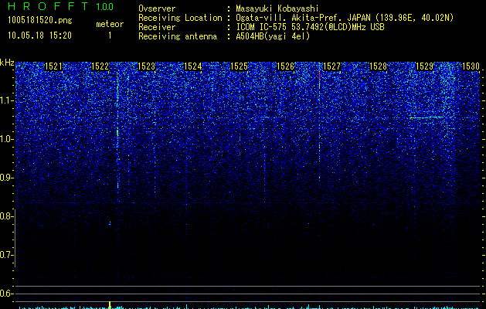The width and height of the screenshot is (486, 309).
Task: Click the Receiver label
Action: (x=157, y=27)
